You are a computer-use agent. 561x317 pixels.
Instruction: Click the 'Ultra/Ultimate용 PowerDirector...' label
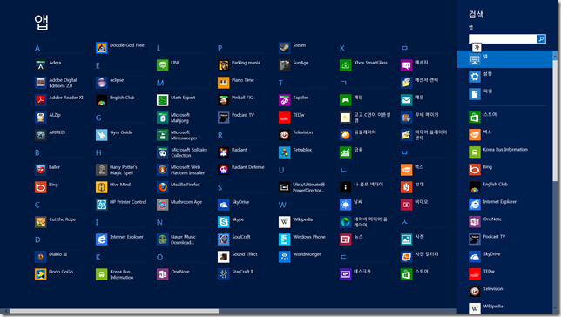tap(308, 187)
